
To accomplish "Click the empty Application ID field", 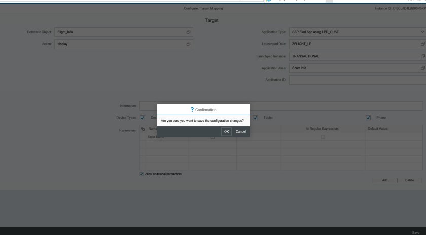I will pos(358,80).
